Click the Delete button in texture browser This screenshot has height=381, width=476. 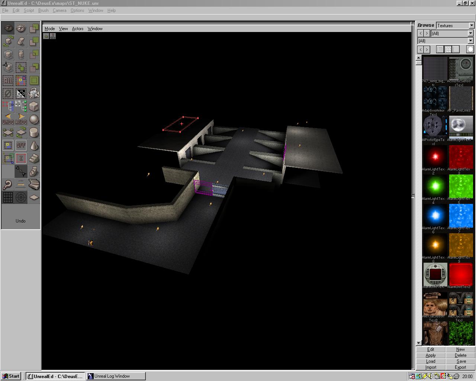(460, 355)
